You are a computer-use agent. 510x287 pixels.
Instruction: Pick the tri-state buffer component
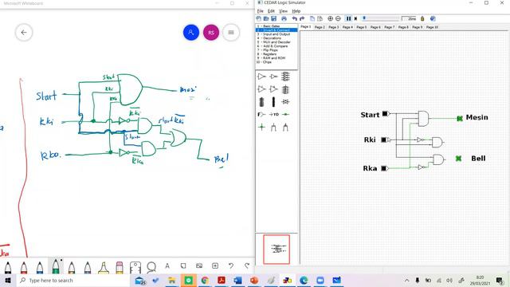point(261,88)
